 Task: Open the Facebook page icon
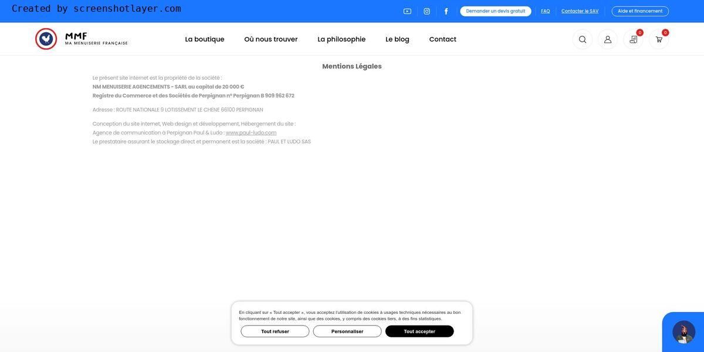[x=446, y=11]
